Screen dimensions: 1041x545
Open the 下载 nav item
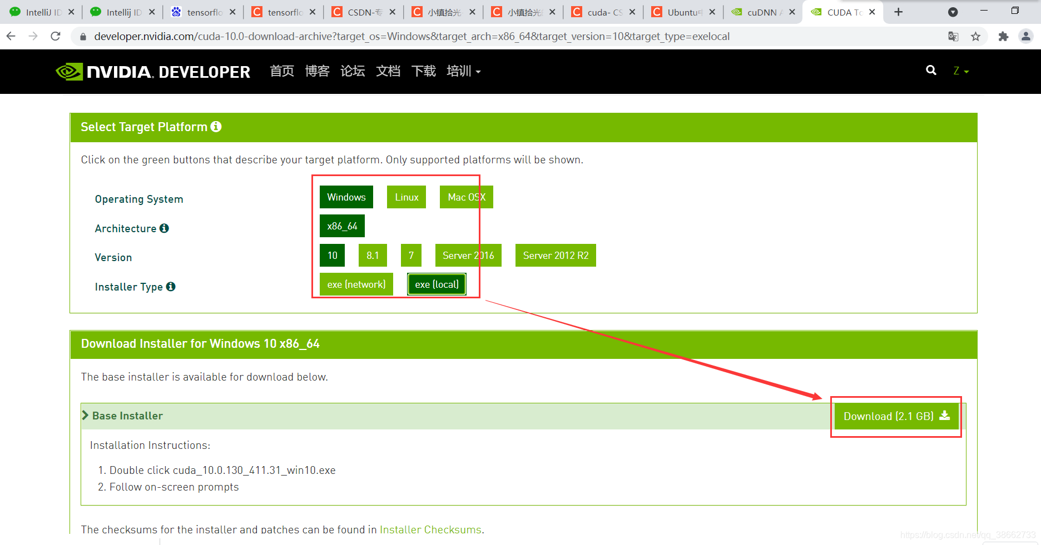coord(424,71)
